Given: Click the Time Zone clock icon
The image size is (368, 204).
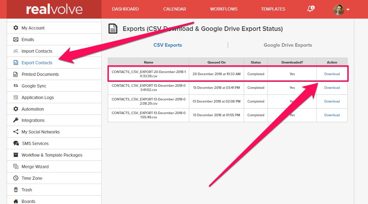Looking at the screenshot, I should [x=16, y=178].
